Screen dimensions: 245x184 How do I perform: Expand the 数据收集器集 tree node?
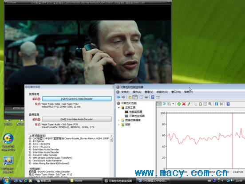pos(119,120)
